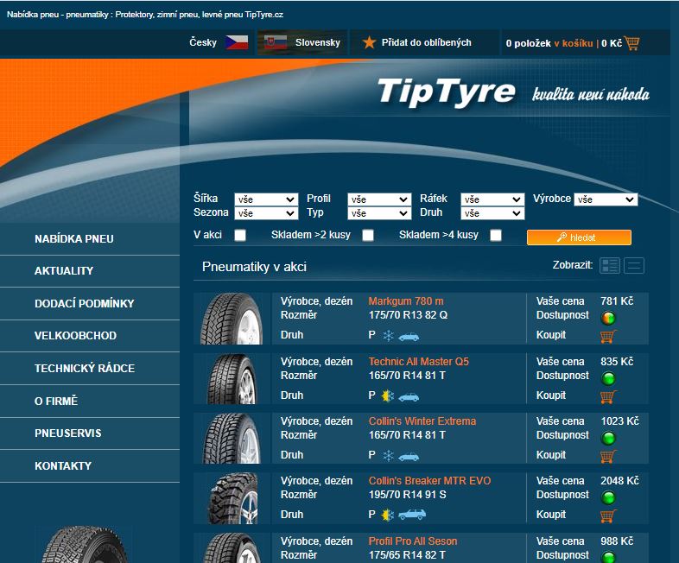The width and height of the screenshot is (679, 563).
Task: Open Markgum 780 m product link
Action: click(406, 301)
